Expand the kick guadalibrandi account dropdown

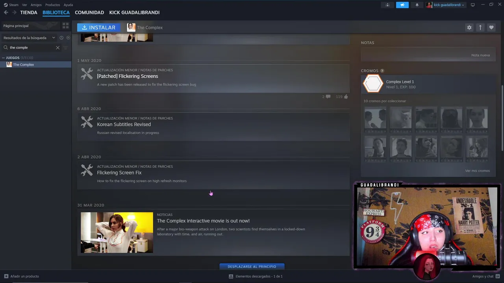pyautogui.click(x=449, y=5)
